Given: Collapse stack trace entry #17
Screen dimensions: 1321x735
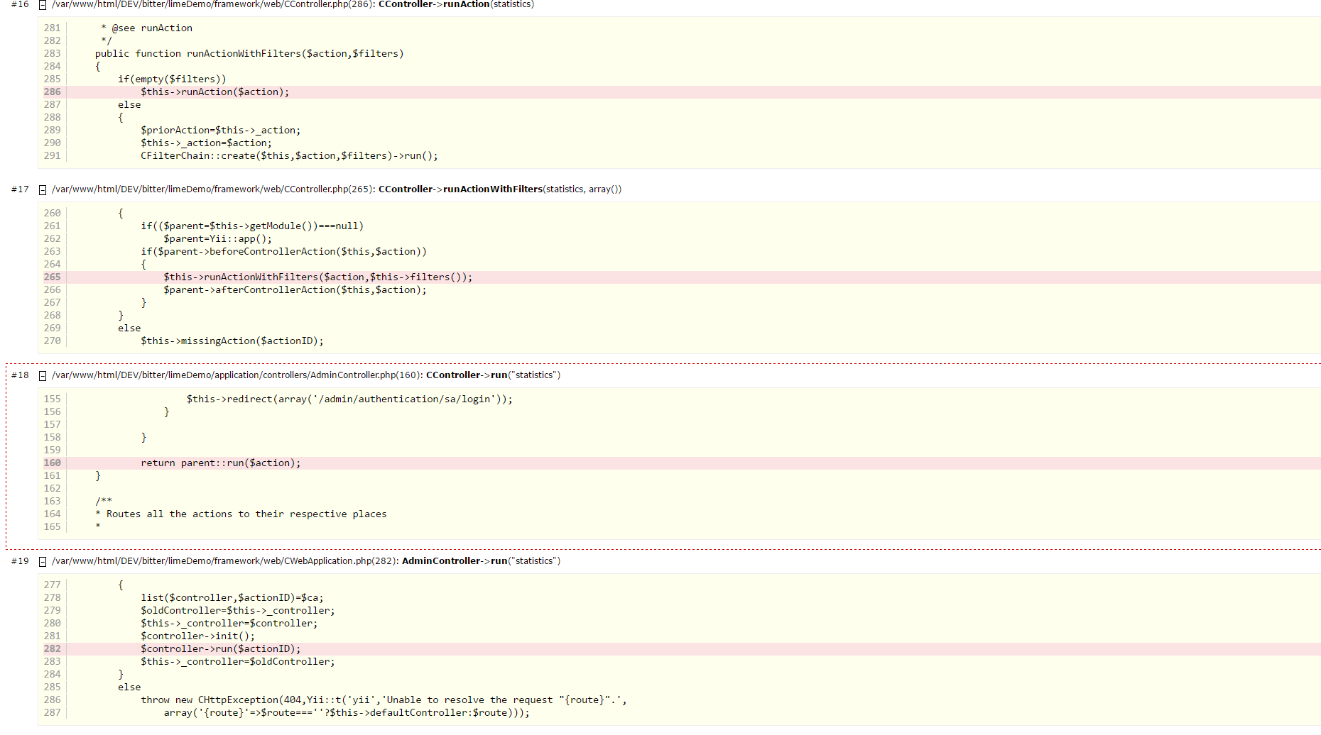Looking at the screenshot, I should tap(43, 190).
